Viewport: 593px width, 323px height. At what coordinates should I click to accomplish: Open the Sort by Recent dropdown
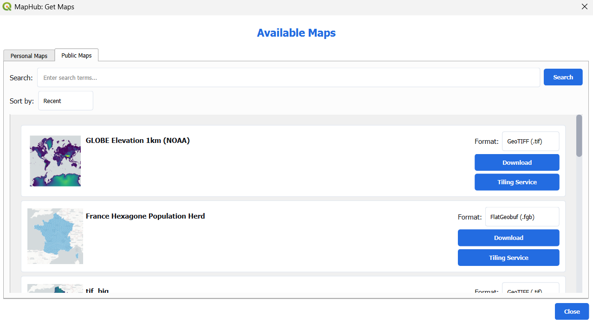(65, 101)
